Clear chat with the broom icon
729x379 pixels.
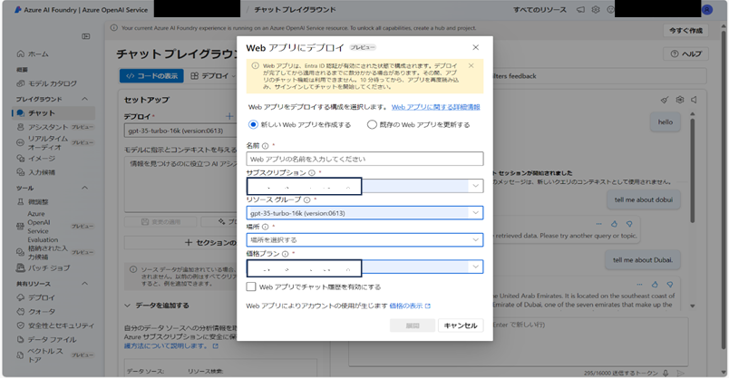coord(665,100)
